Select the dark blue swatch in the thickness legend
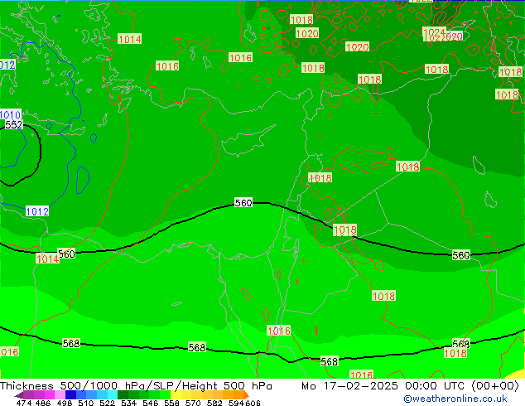The height and width of the screenshot is (406, 525). (70, 394)
